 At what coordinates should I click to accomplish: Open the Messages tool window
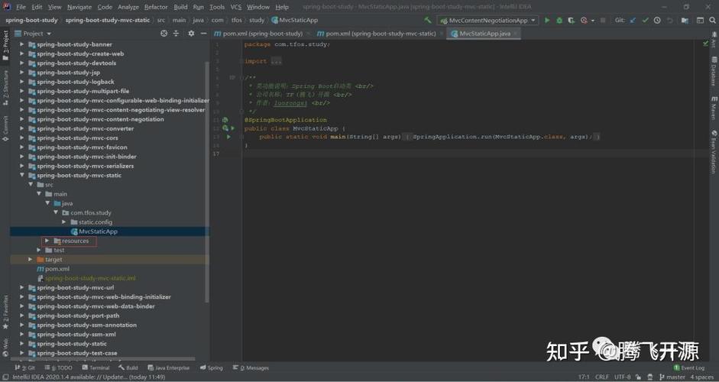(x=251, y=367)
